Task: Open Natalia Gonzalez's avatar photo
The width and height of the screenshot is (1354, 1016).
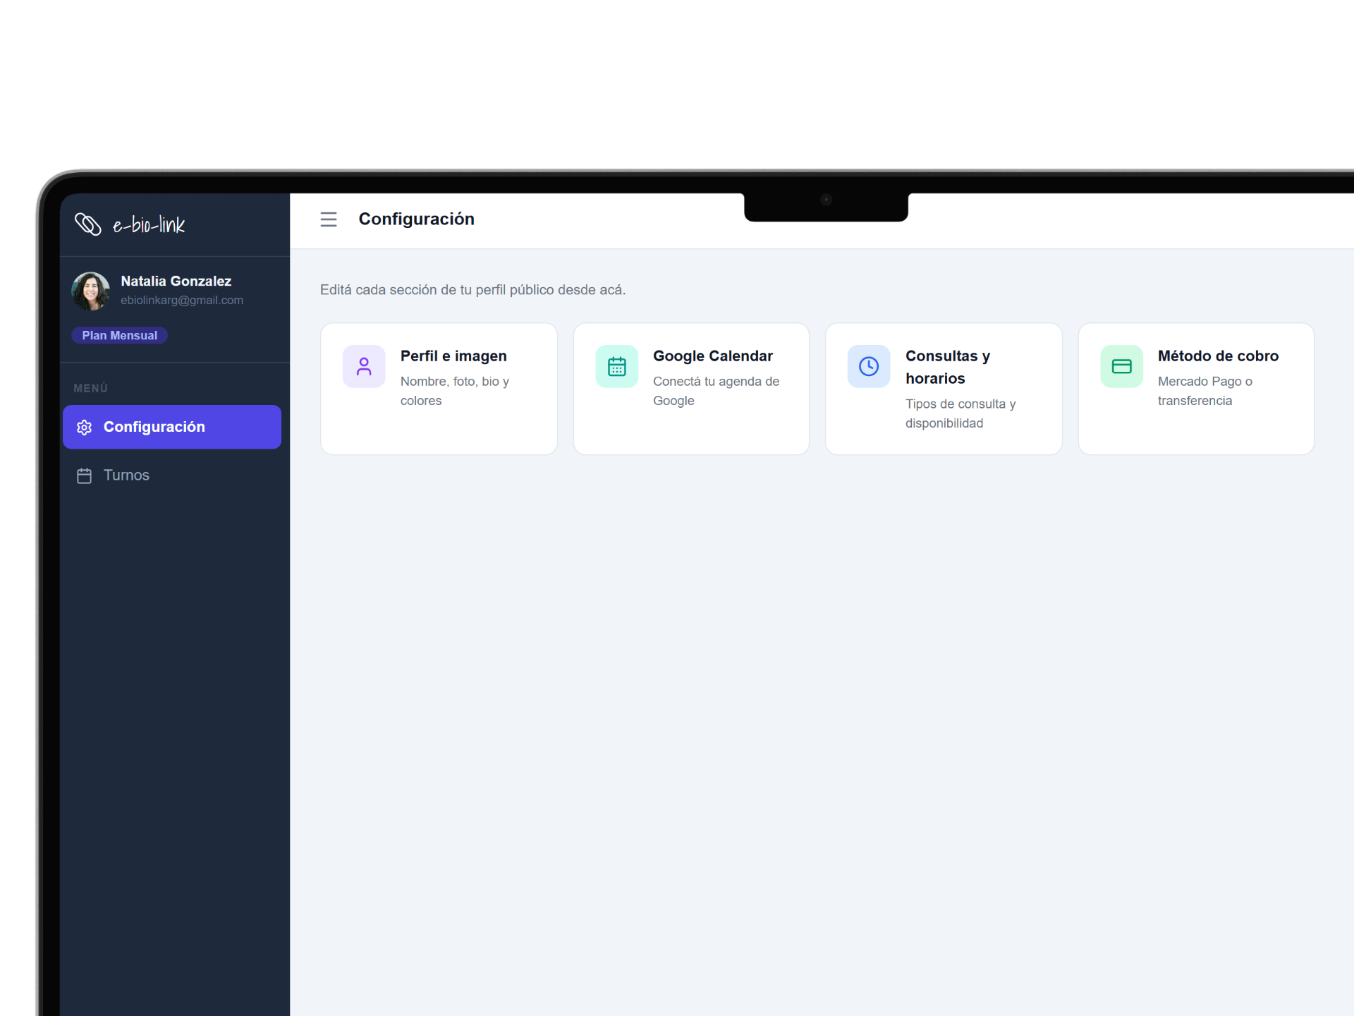Action: [91, 291]
